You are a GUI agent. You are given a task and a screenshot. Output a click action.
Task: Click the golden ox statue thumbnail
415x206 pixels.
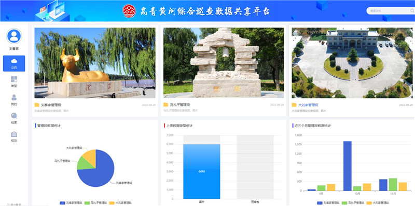(x=95, y=63)
